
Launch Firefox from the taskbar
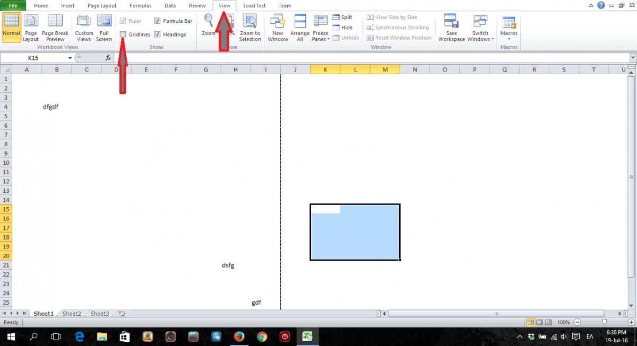point(239,336)
